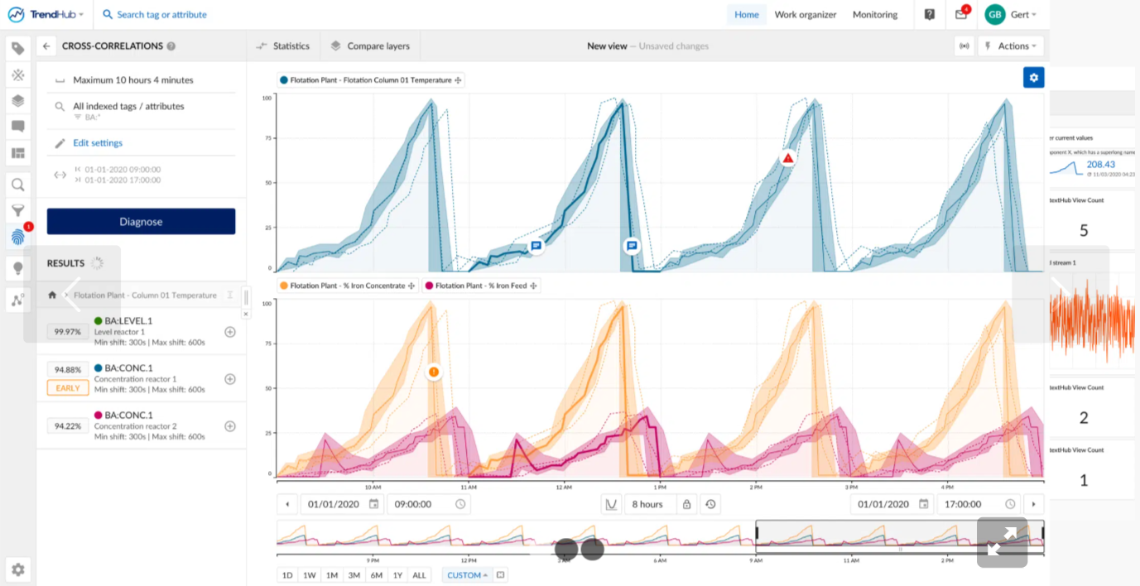Open the help question mark in header
This screenshot has height=586, width=1140.
pyautogui.click(x=930, y=14)
